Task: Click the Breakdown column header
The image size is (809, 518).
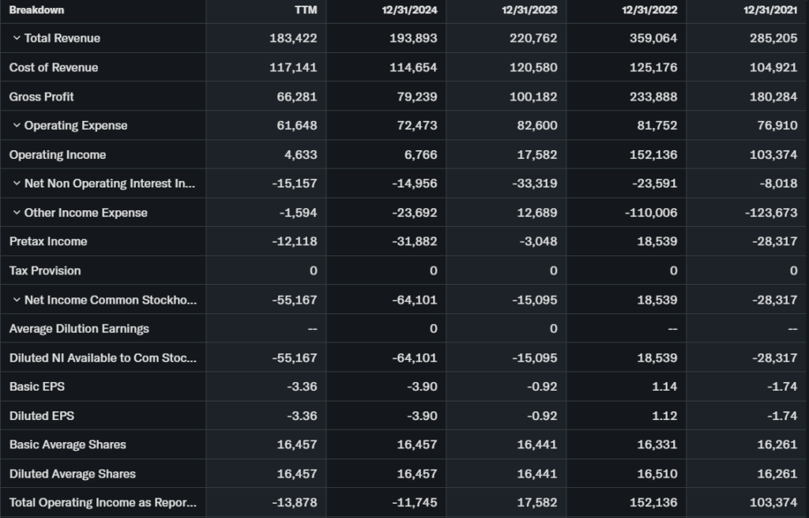Action: point(37,10)
